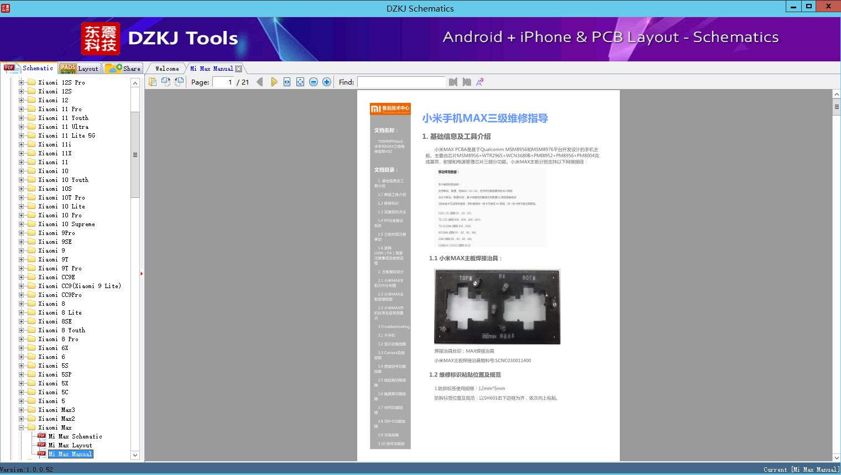Click the Xiaomi CC9Pro folder icon
Viewport: 841px width, 475px height.
click(x=32, y=295)
